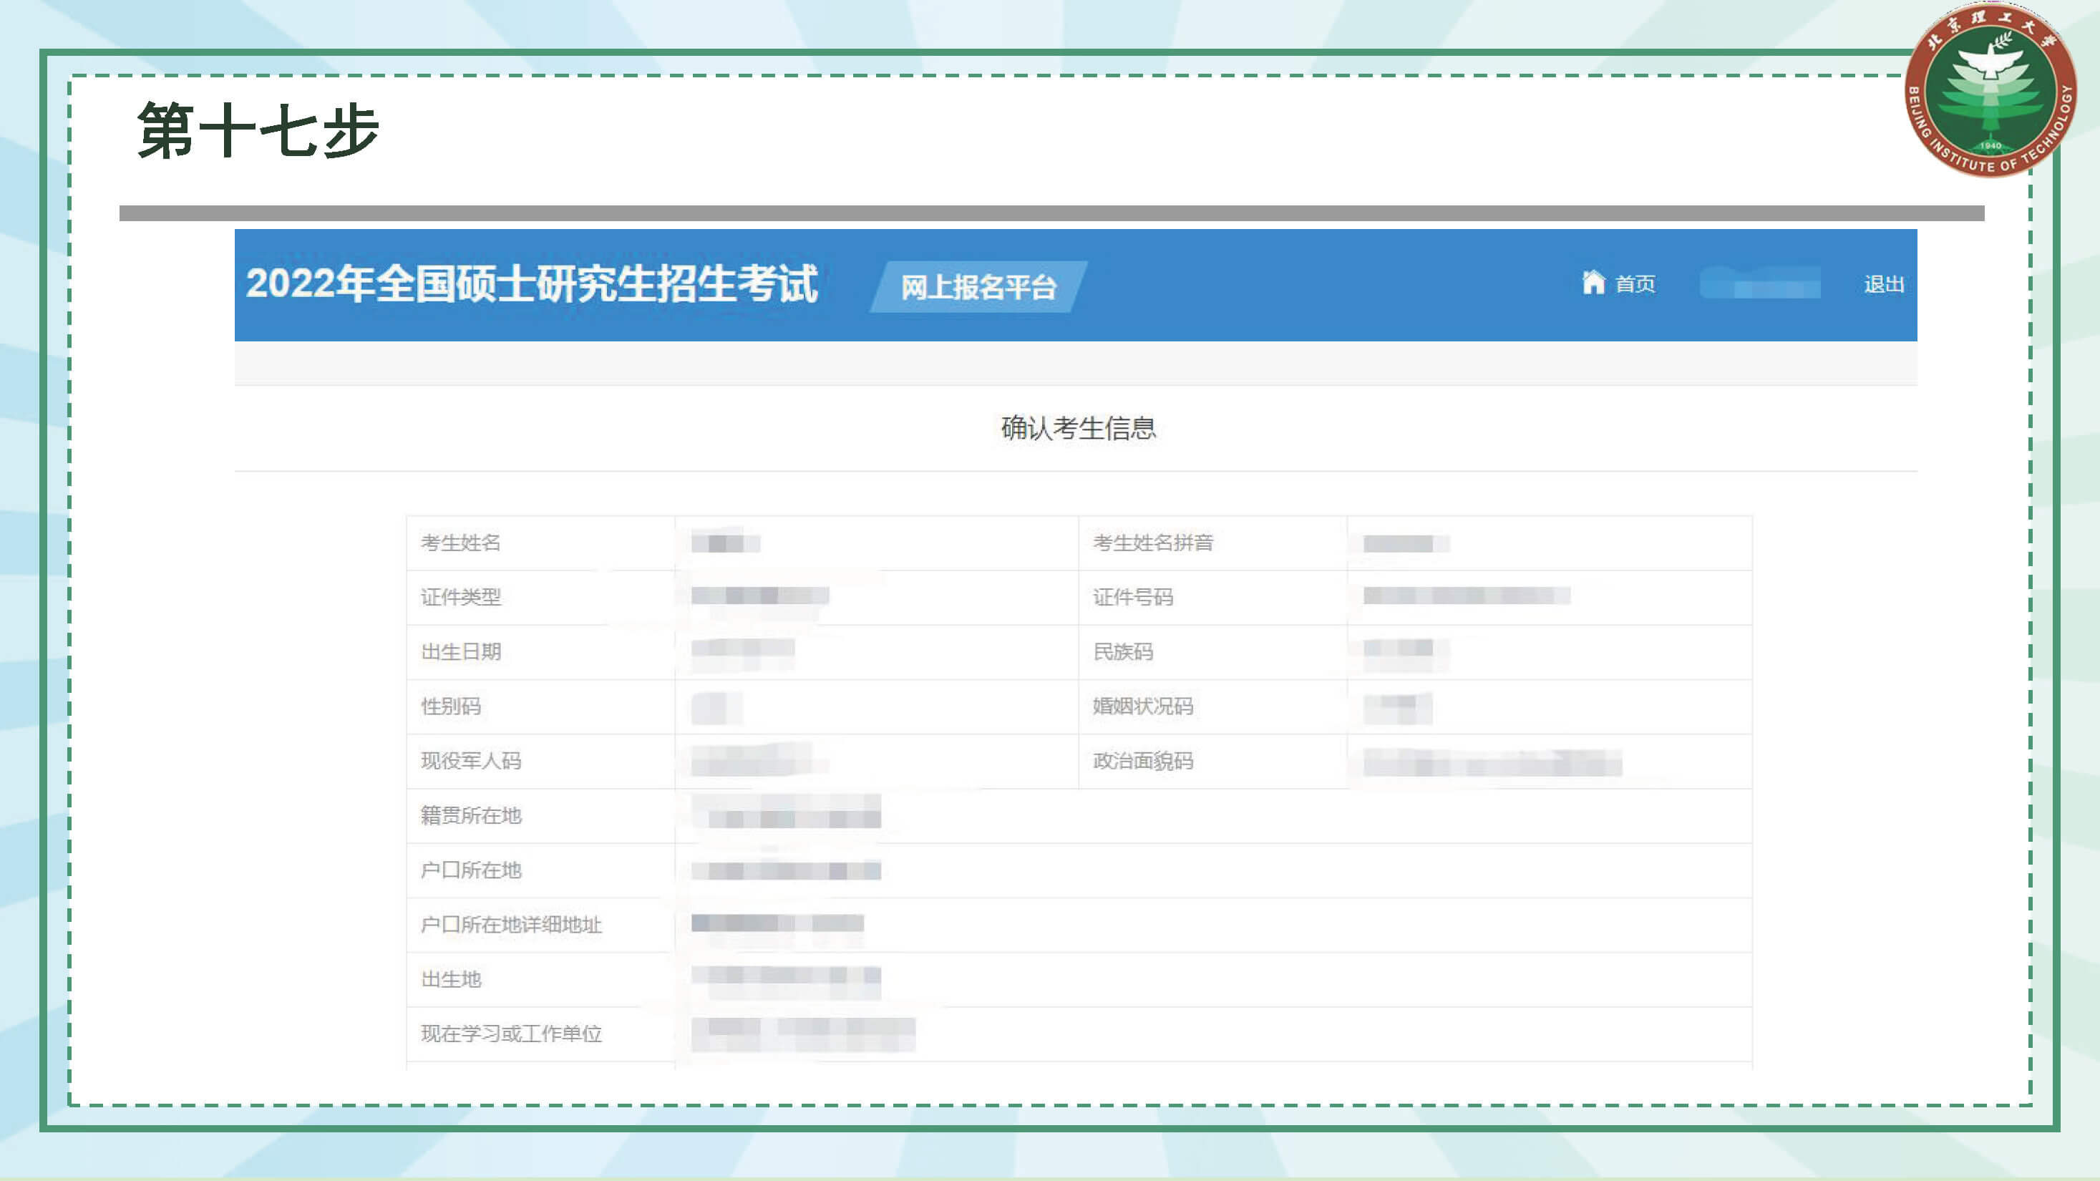Click the 考生姓名 value field

pyautogui.click(x=726, y=543)
